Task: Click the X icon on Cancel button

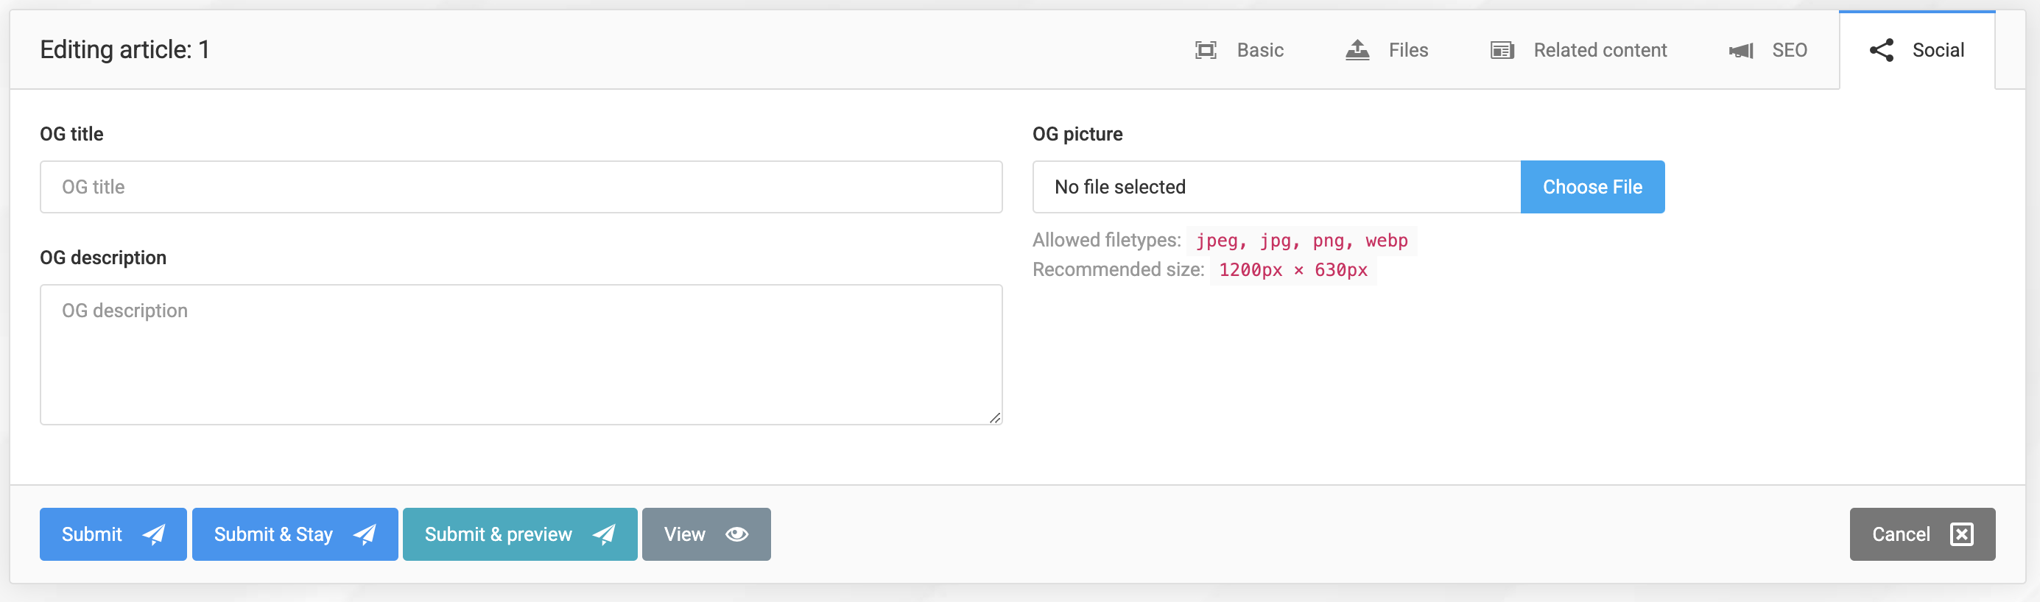Action: pyautogui.click(x=1962, y=535)
